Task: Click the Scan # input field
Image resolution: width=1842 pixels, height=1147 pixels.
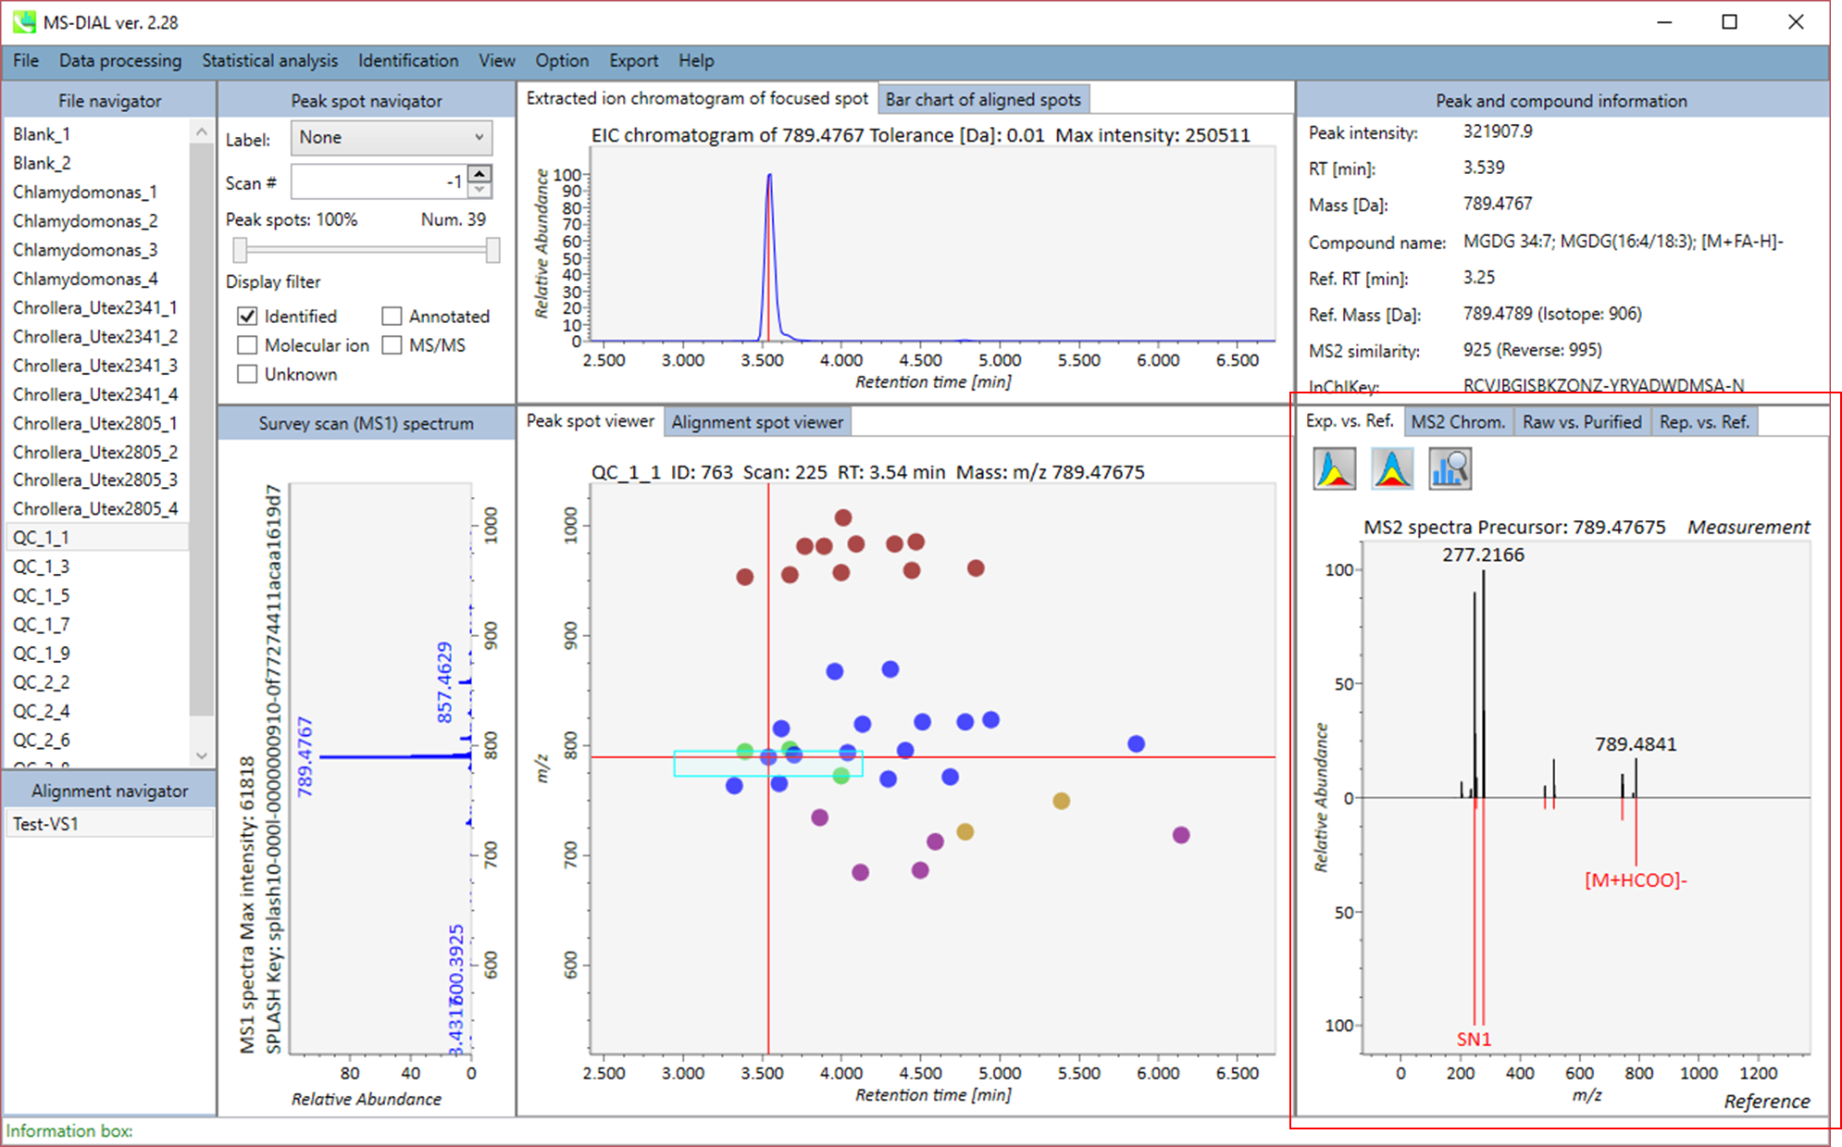Action: [380, 181]
